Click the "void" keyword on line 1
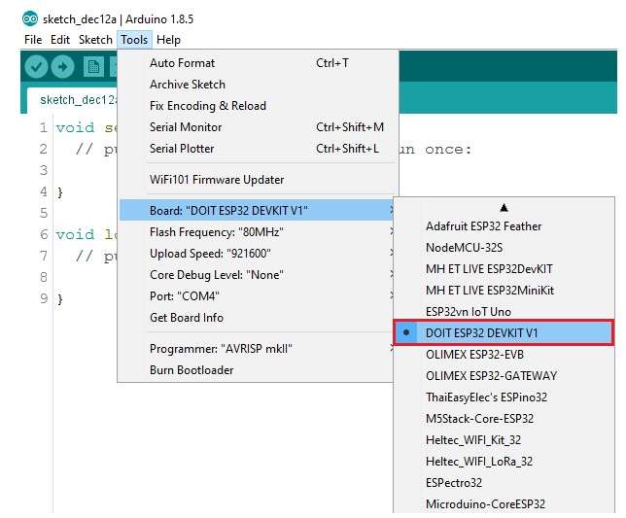 [x=75, y=127]
